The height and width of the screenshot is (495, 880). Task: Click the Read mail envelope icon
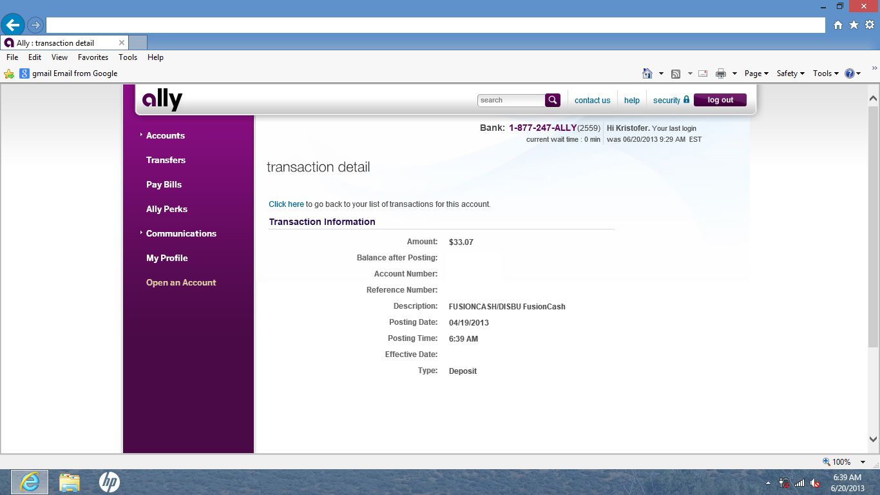[703, 73]
